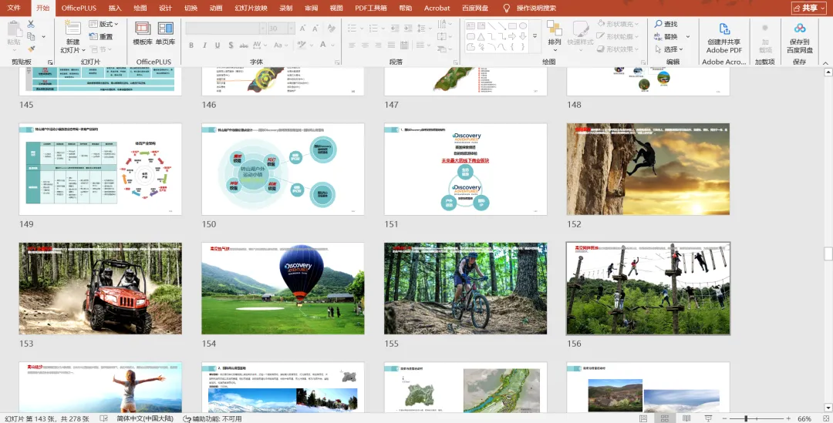Start slideshow from status bar icon
The width and height of the screenshot is (833, 423).
[x=708, y=418]
